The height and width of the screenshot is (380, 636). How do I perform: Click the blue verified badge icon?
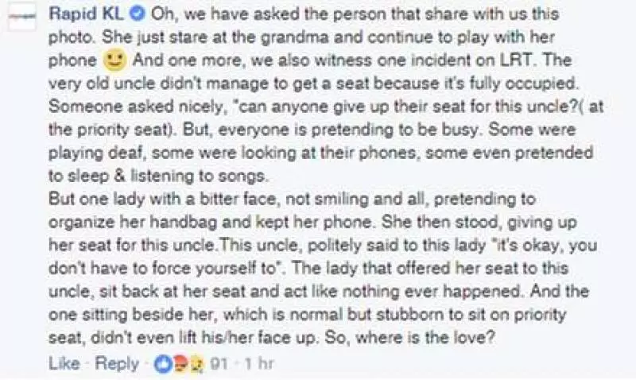pyautogui.click(x=137, y=14)
